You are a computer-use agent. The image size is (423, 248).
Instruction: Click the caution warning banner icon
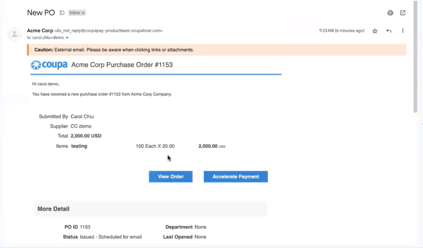click(28, 49)
